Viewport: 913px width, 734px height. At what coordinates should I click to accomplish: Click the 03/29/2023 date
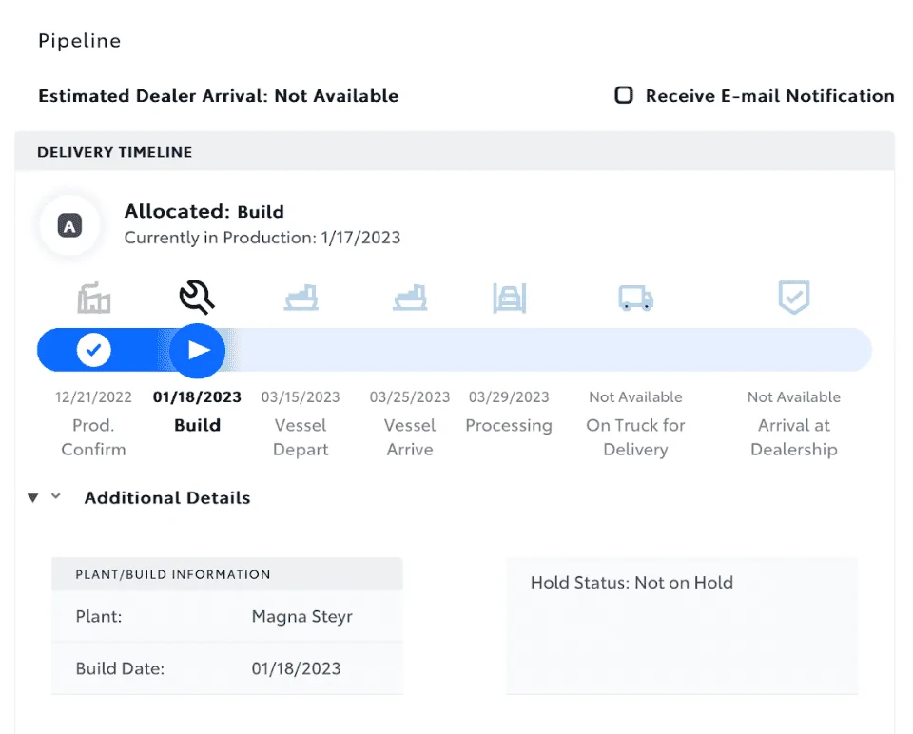pos(509,397)
